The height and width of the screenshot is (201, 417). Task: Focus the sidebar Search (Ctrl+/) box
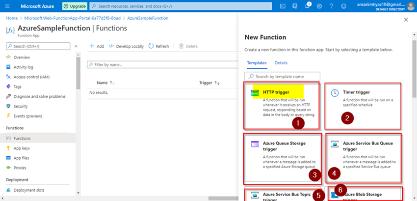(x=38, y=46)
